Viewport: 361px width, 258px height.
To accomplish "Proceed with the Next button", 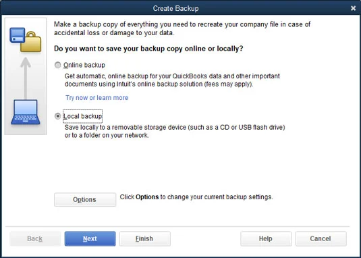I will pyautogui.click(x=90, y=238).
